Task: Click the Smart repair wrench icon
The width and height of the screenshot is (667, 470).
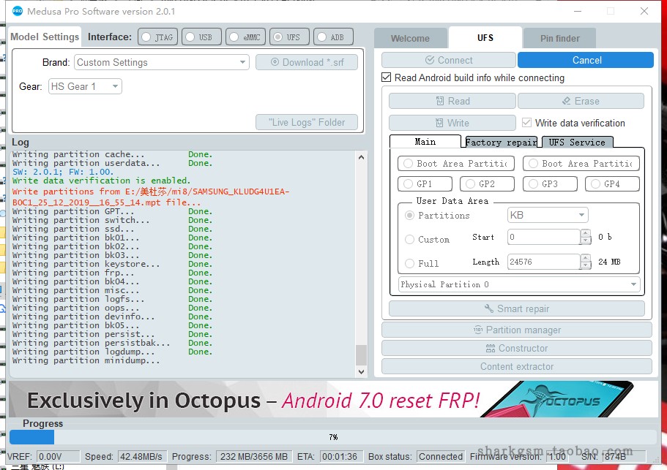Action: [x=489, y=308]
